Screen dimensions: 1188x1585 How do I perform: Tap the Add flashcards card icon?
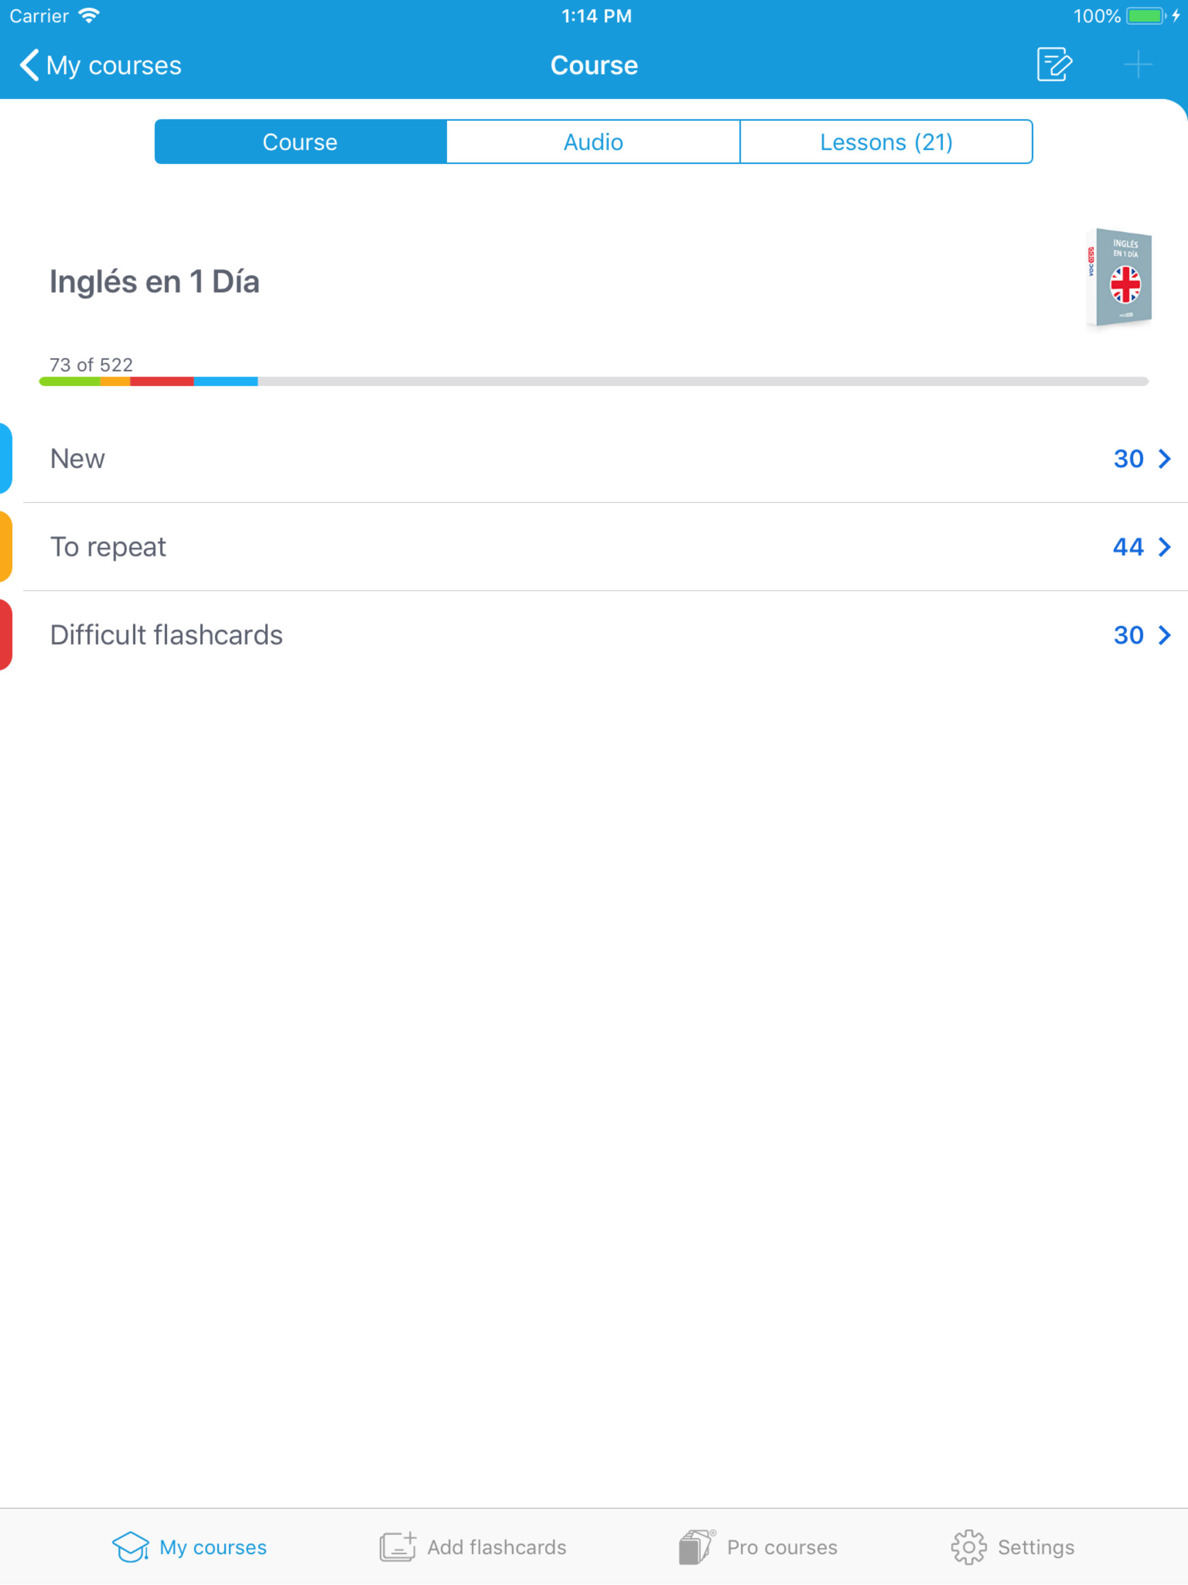398,1546
